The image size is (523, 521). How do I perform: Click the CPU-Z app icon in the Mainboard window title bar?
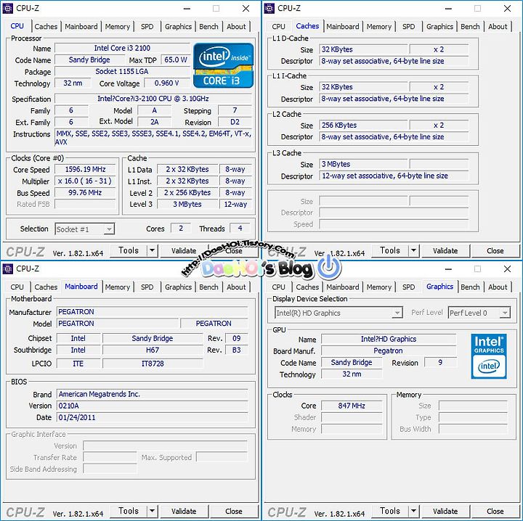point(8,268)
